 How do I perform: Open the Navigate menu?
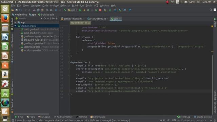tap(36, 5)
